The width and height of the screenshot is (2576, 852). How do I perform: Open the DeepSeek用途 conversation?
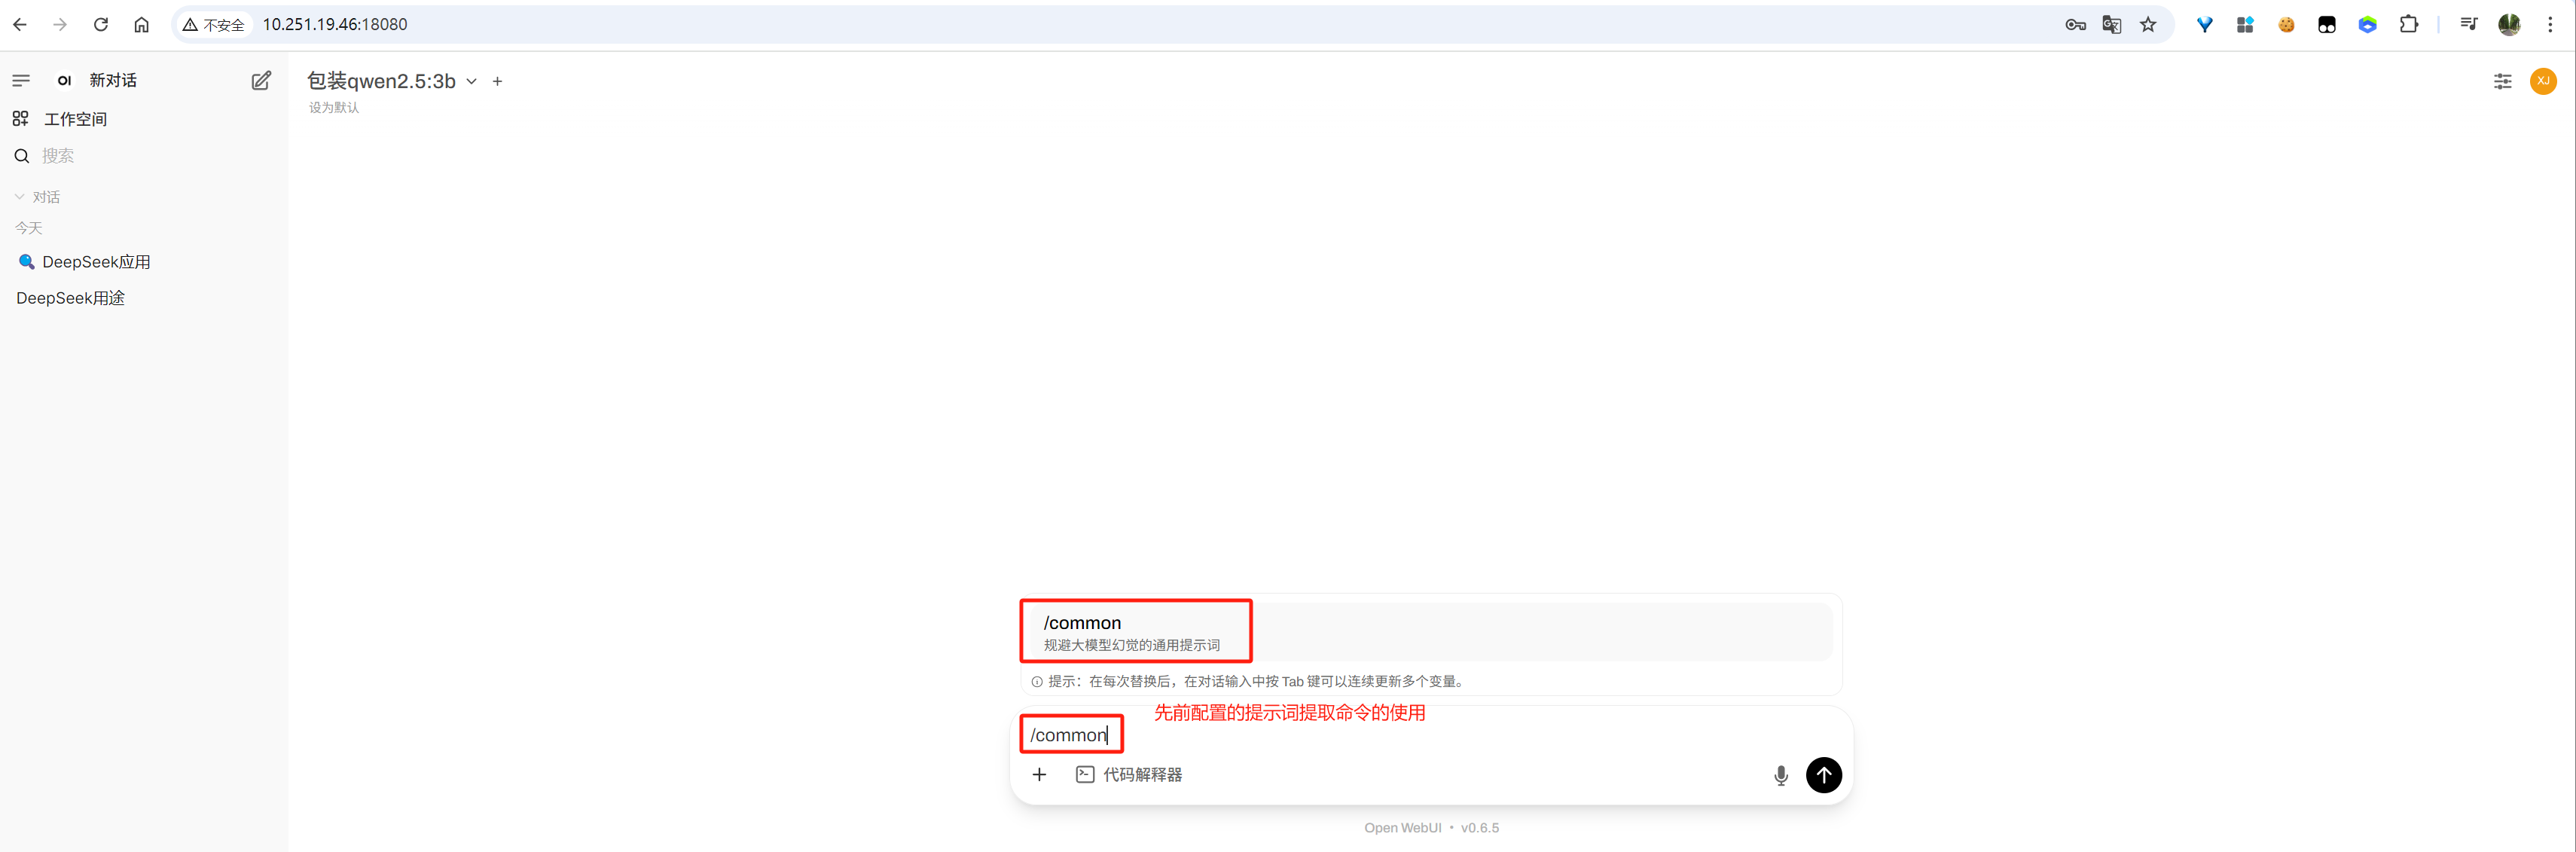click(71, 298)
